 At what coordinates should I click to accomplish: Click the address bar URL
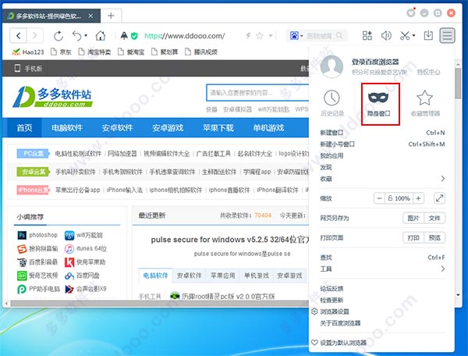(184, 36)
